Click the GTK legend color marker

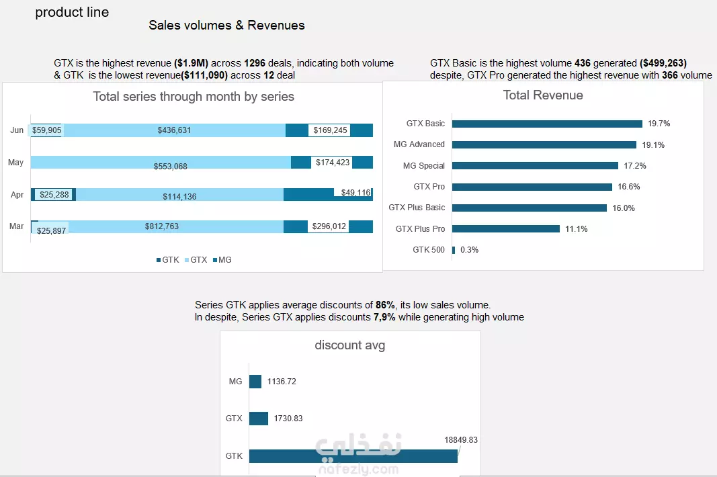158,260
